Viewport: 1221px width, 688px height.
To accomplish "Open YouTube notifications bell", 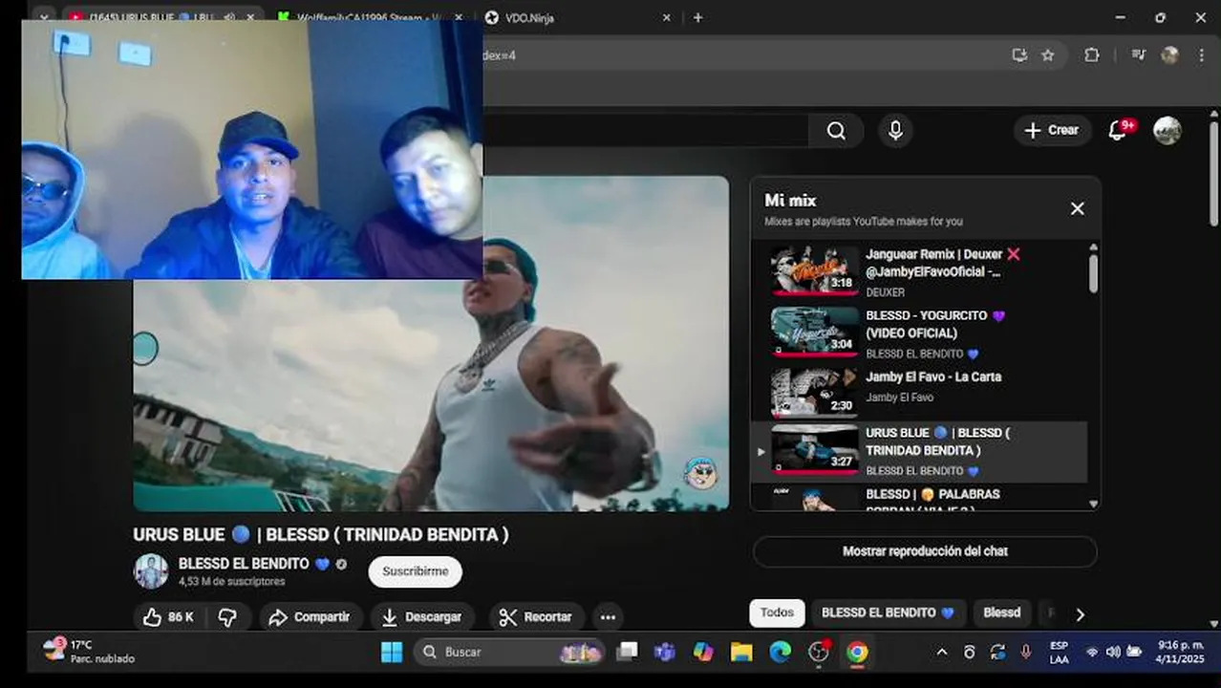I will (1118, 131).
